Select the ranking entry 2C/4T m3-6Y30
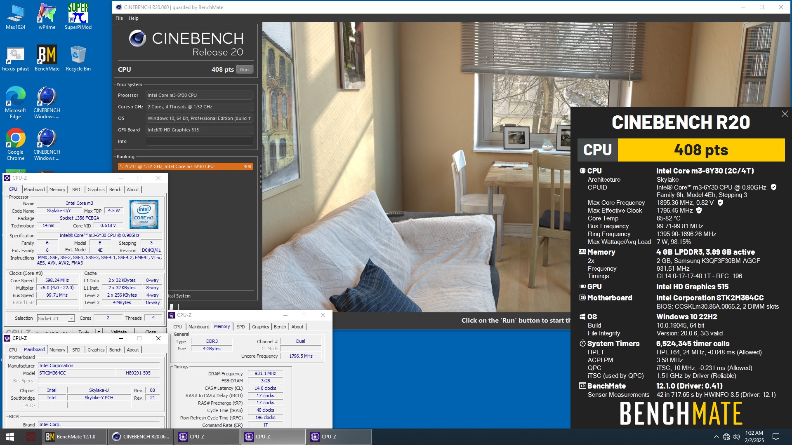 point(185,166)
